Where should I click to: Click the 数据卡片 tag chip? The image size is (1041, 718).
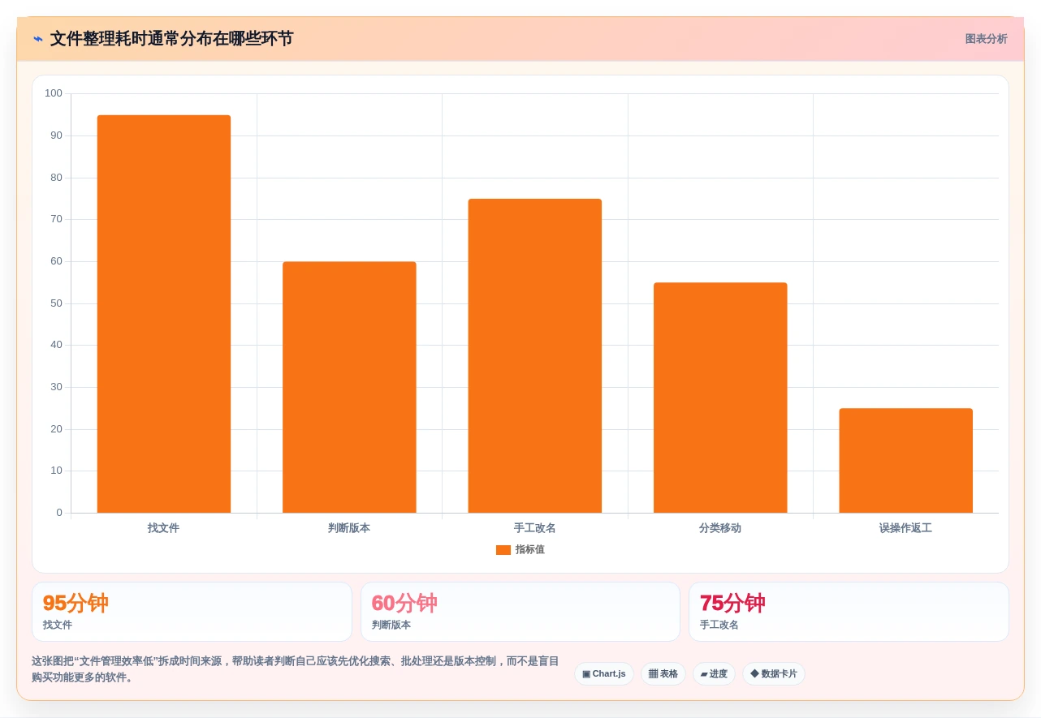coord(774,674)
